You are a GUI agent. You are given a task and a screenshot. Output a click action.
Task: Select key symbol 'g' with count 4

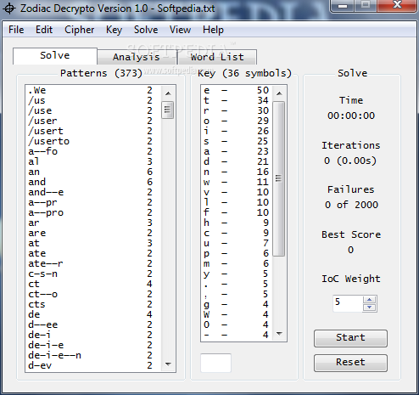237,304
